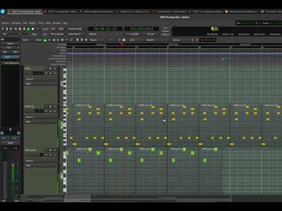Click the first MIDI track volume slider

[35, 73]
